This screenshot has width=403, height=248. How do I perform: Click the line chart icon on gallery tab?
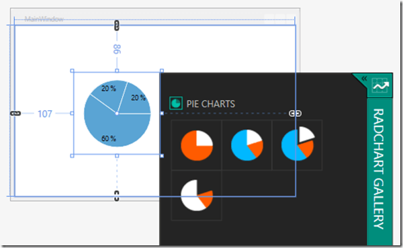pyautogui.click(x=381, y=85)
